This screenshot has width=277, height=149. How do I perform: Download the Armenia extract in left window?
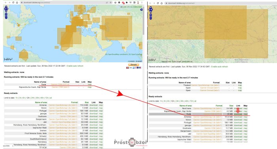pos(93,105)
